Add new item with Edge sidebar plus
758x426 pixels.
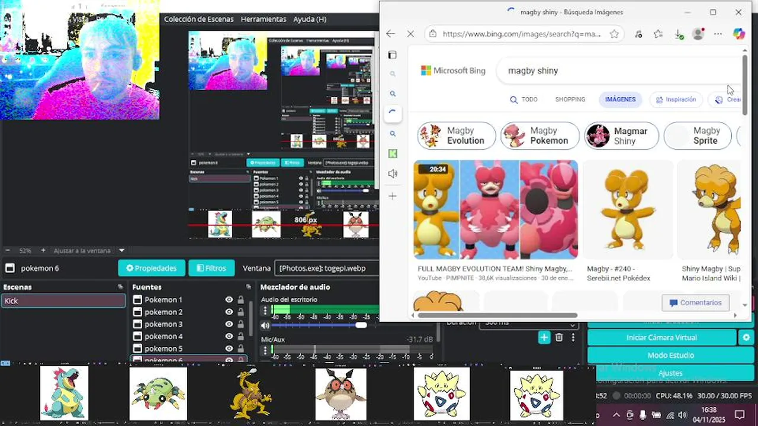(x=392, y=196)
